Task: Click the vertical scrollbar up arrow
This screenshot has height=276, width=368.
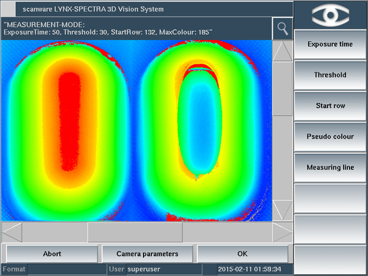Action: point(283,51)
